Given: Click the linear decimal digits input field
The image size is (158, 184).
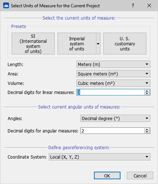Looking at the screenshot, I should (x=111, y=92).
